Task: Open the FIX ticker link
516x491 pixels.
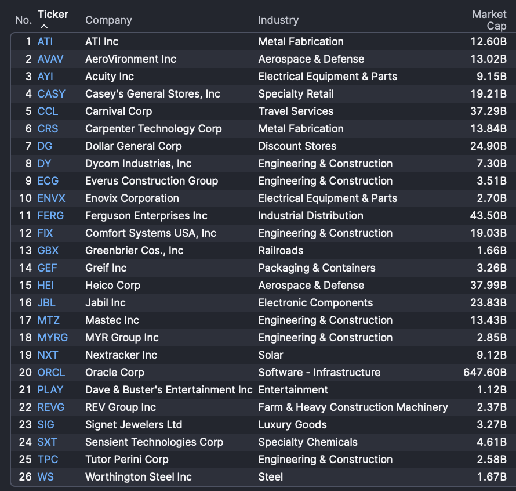Action: click(45, 233)
